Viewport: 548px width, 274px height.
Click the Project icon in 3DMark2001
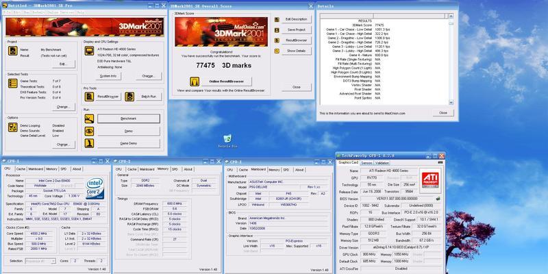coord(12,51)
